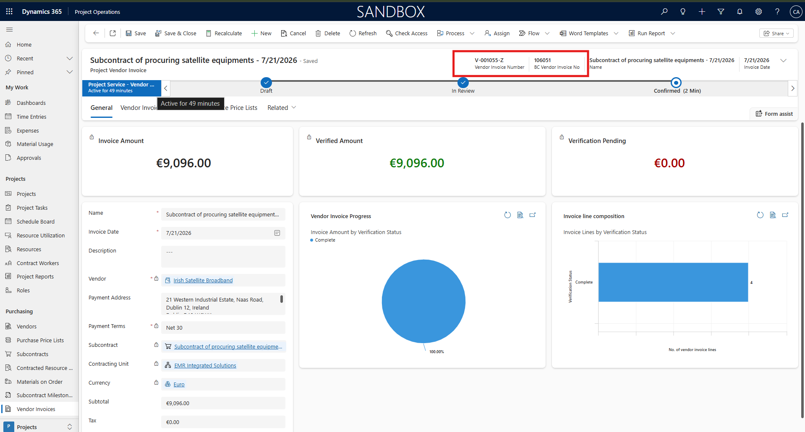
Task: Expand the Recent section in sidebar
Action: 70,58
